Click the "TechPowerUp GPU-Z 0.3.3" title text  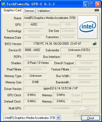31,4
